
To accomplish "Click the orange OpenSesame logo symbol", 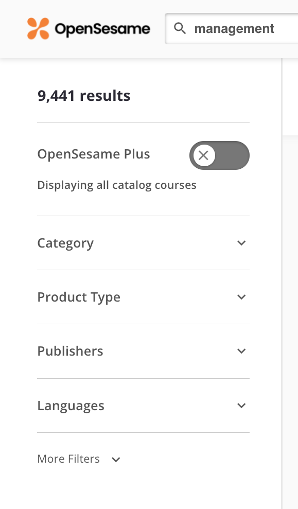I will point(38,29).
